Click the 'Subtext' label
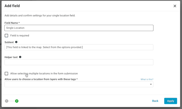The height and width of the screenshot is (109, 182). click(9, 42)
